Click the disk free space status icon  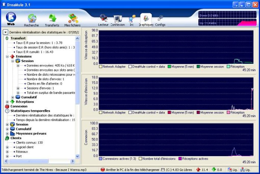point(163,170)
